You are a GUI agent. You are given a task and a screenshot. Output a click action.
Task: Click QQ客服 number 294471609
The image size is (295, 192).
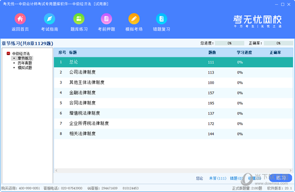[x=110, y=188]
